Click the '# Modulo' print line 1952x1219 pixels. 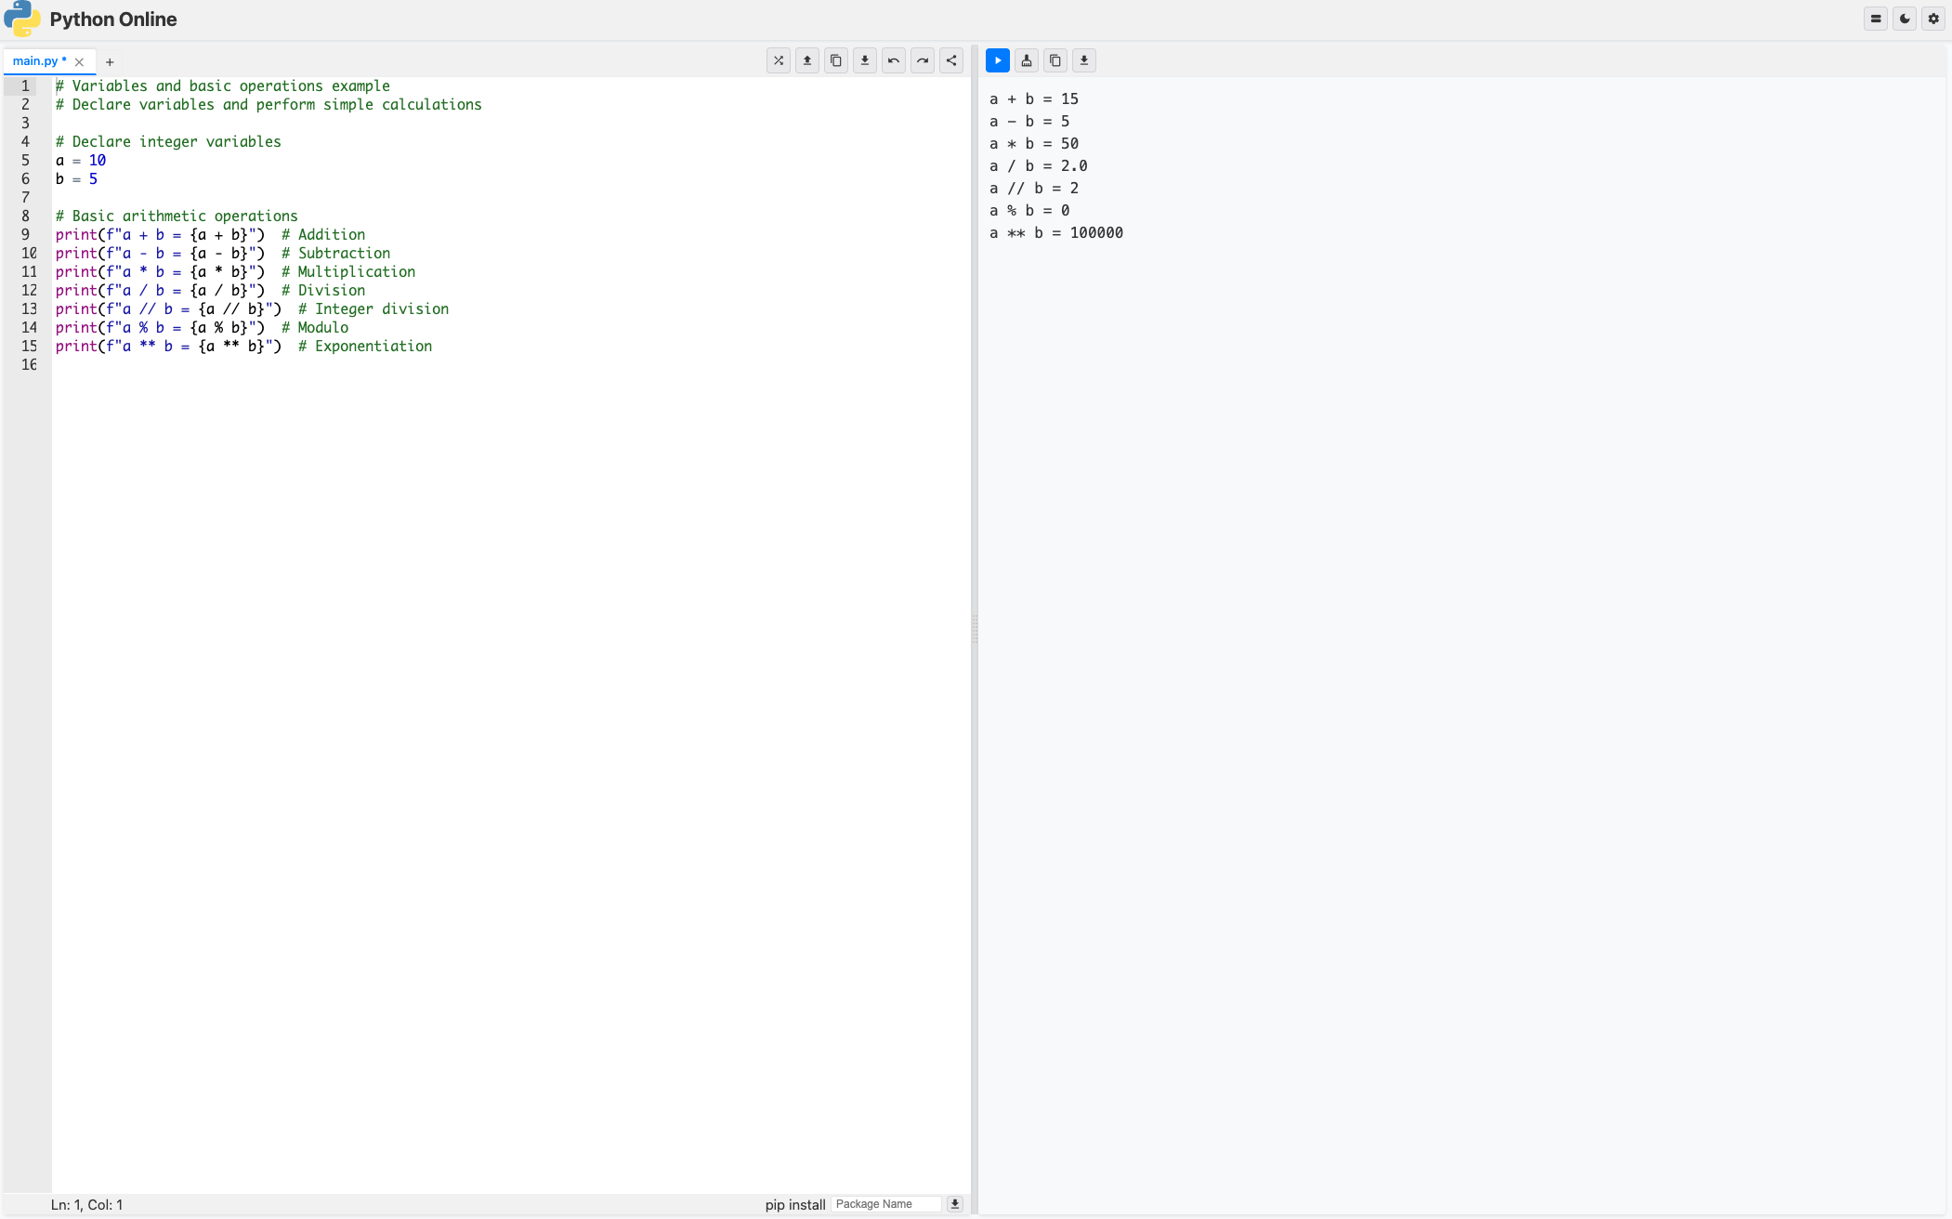[202, 328]
